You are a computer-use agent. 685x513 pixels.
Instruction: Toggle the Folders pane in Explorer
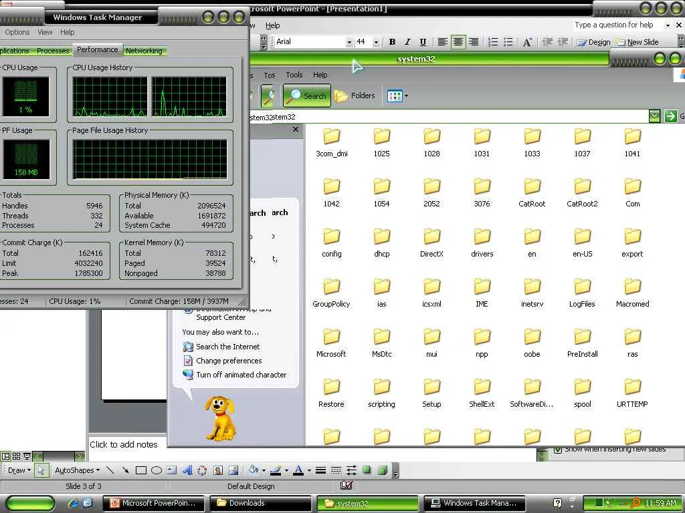355,96
